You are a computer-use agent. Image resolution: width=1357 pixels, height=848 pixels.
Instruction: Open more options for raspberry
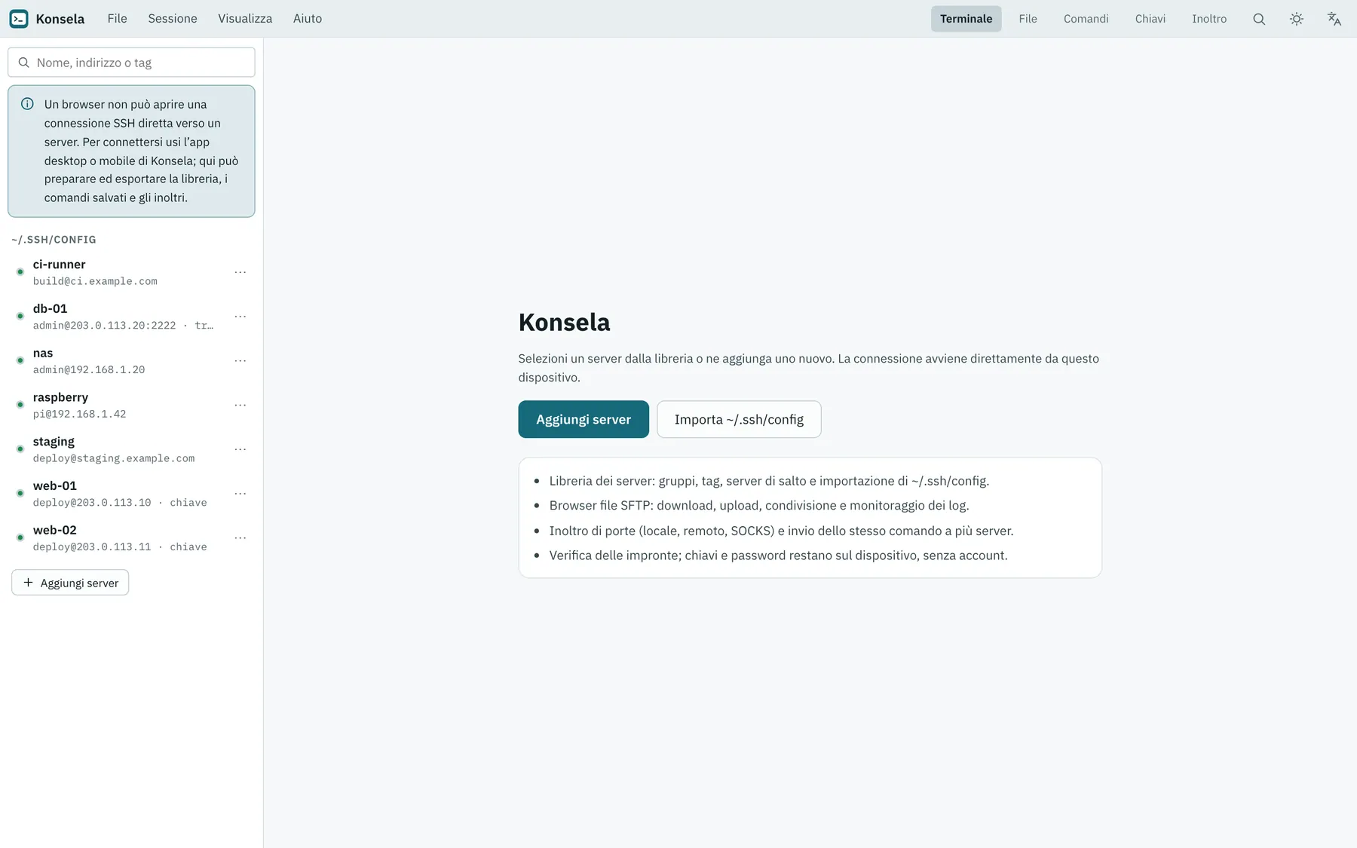click(240, 406)
